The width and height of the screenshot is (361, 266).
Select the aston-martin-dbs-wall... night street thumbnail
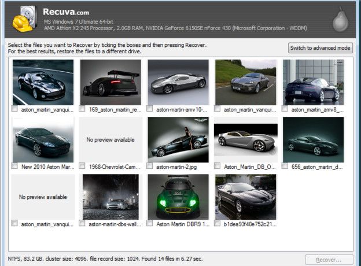coord(110,197)
